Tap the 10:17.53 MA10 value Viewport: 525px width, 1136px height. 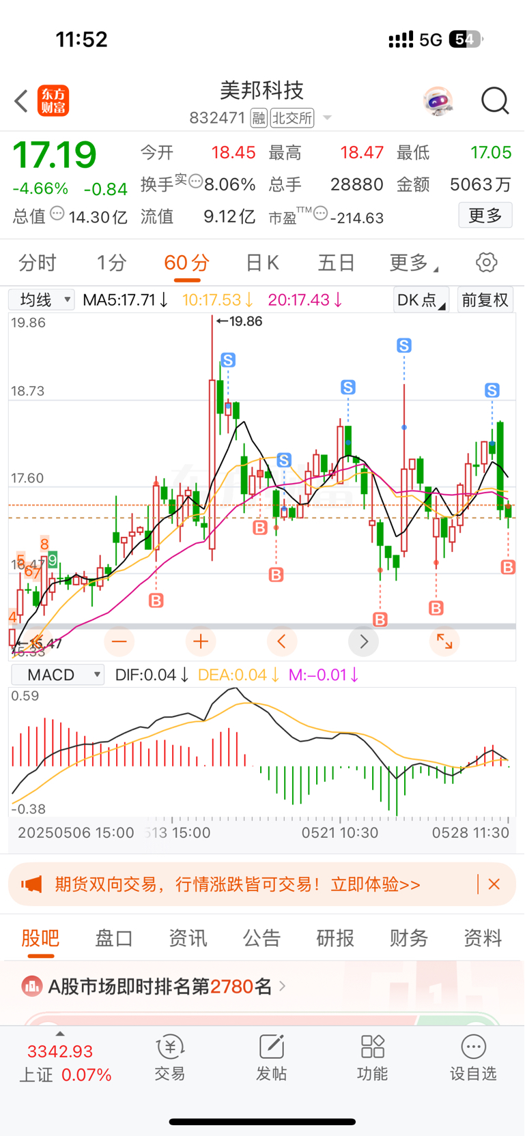(x=218, y=300)
